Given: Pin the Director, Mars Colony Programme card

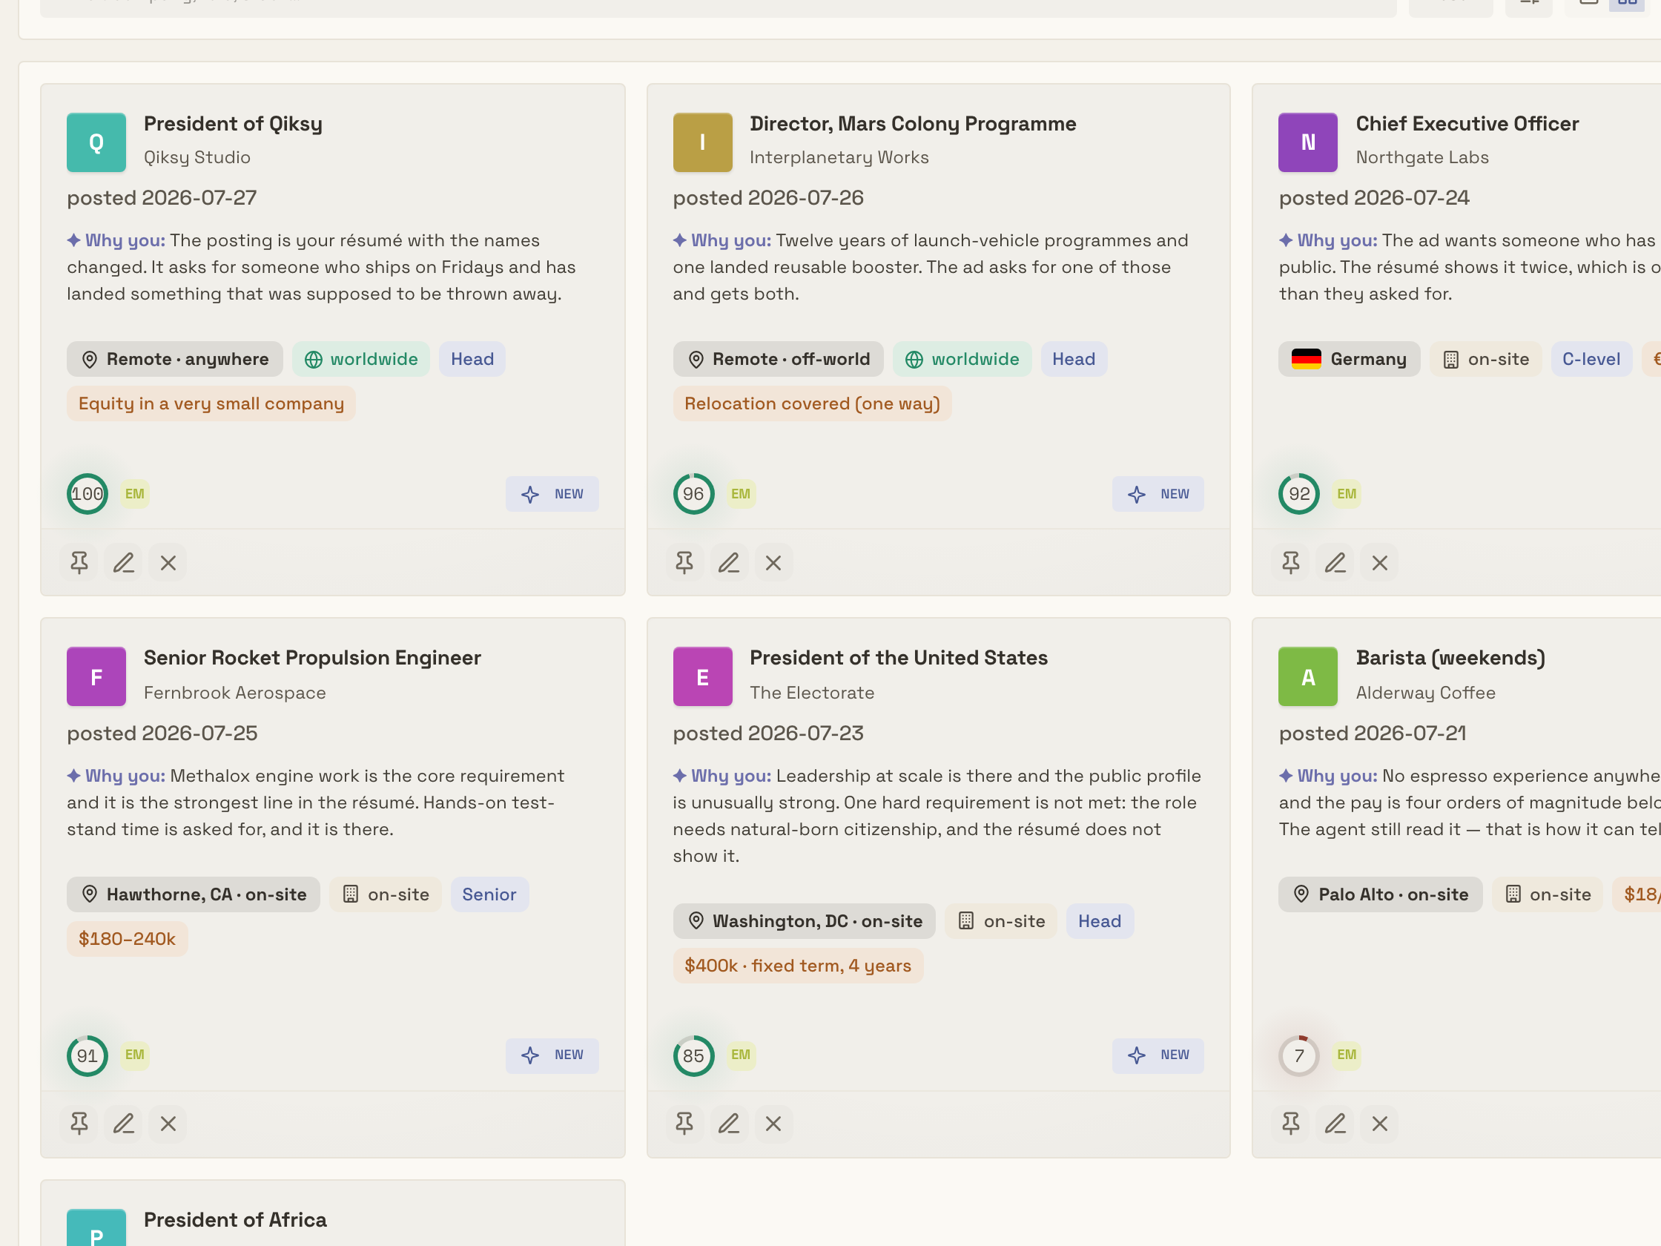Looking at the screenshot, I should (684, 562).
